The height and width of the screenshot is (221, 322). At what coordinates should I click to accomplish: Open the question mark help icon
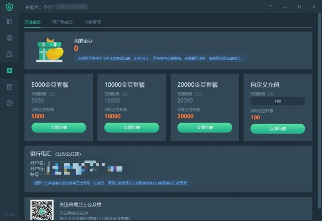pos(9,103)
